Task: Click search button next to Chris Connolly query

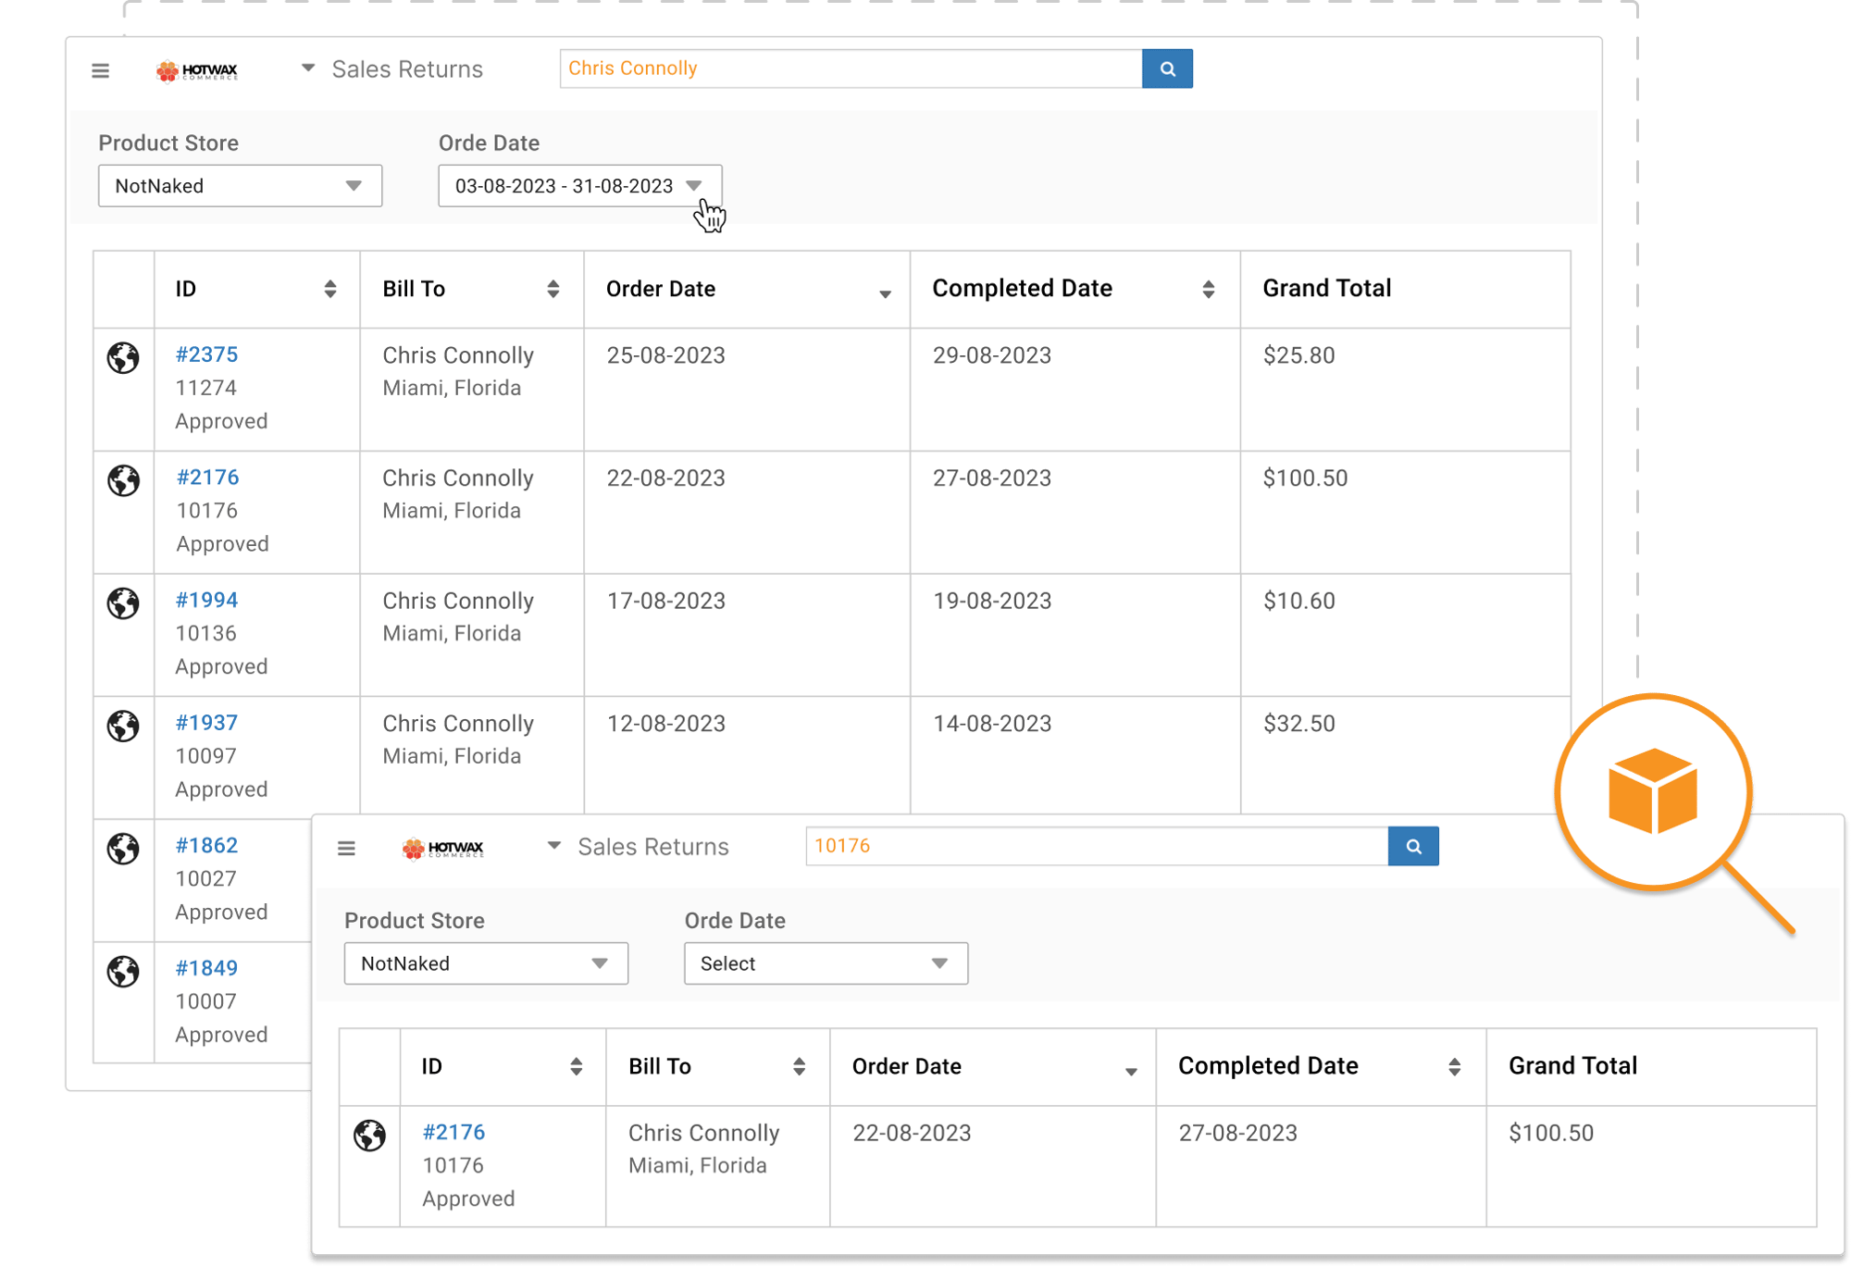Action: click(1167, 68)
